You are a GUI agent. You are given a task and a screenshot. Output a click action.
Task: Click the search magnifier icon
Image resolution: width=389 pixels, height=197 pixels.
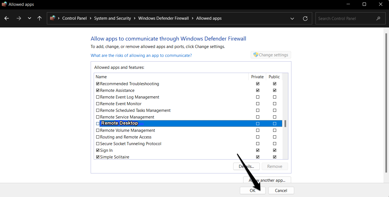click(x=378, y=18)
